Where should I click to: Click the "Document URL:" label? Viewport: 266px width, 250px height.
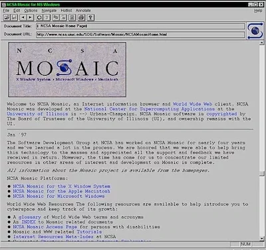click(x=18, y=34)
